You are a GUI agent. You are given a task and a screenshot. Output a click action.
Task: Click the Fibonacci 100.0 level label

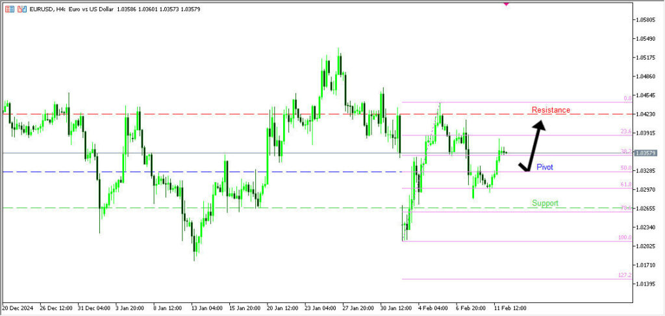point(625,238)
